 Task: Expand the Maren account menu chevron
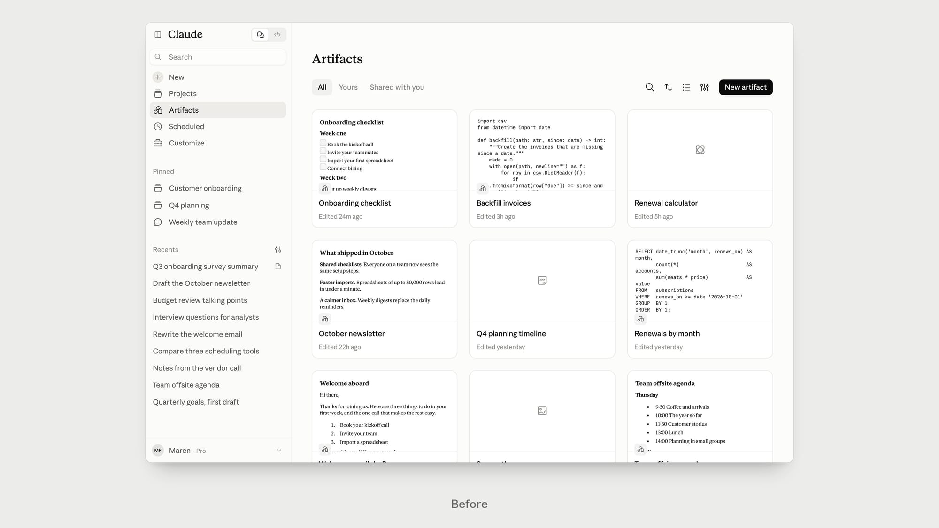click(x=279, y=451)
